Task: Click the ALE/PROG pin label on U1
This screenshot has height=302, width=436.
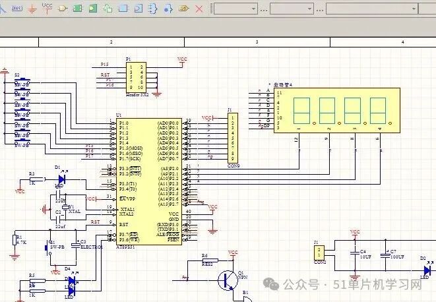Action: coord(168,235)
